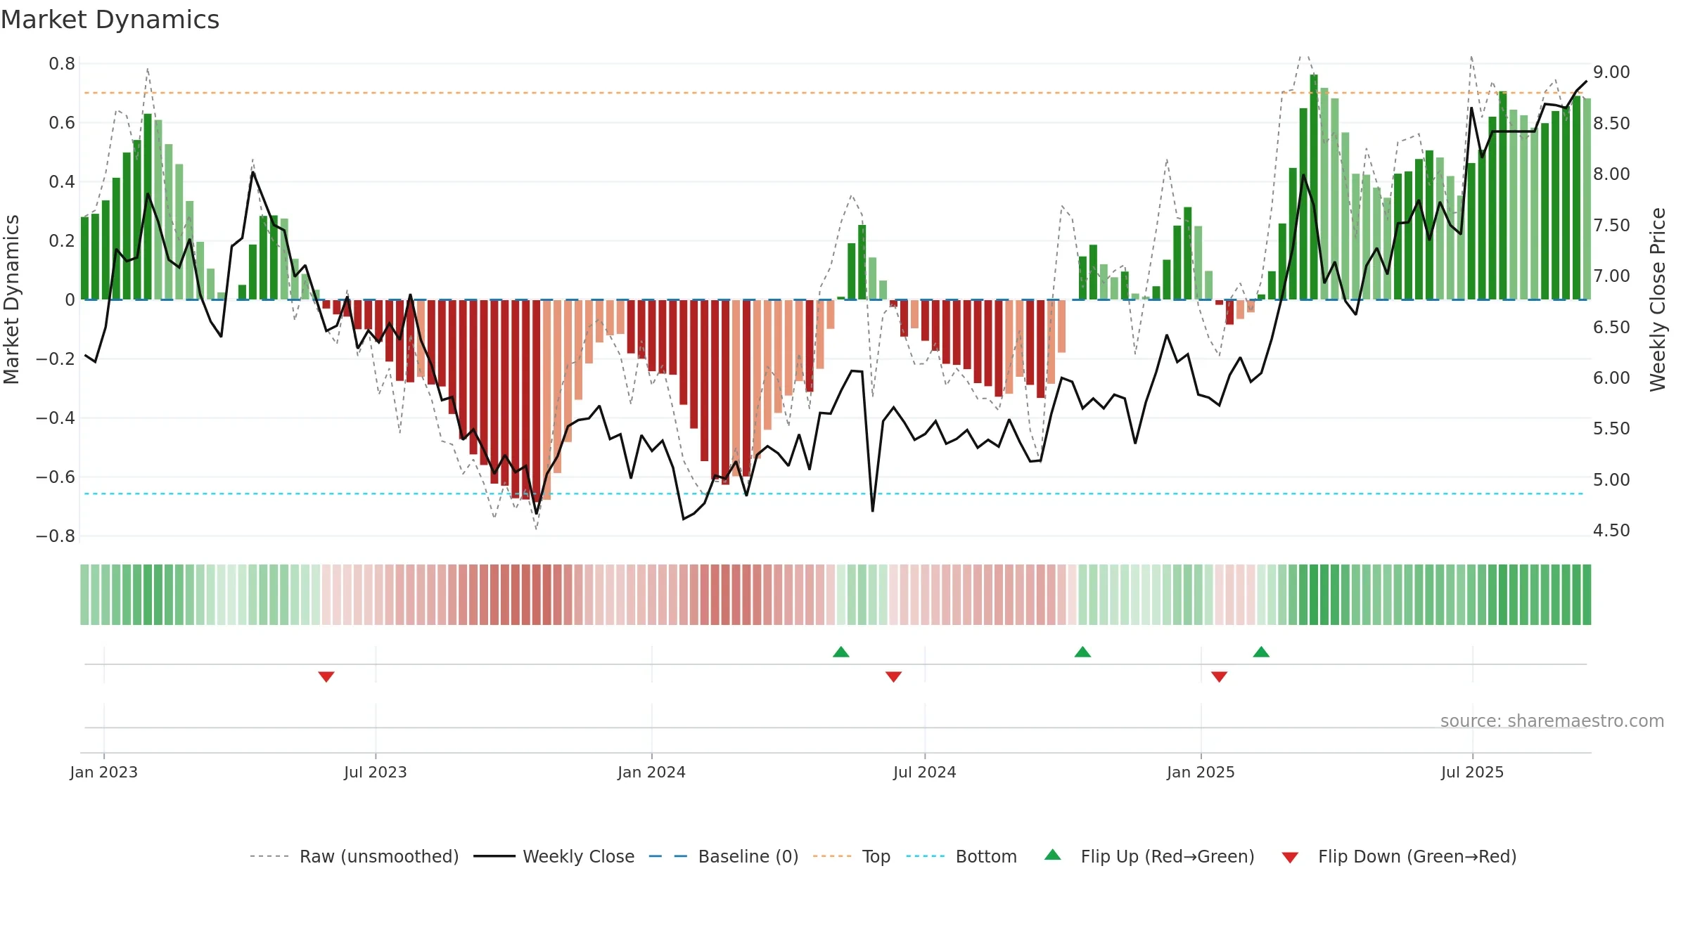Click the green Flip Up triangle icon in legend
Viewport: 1688px width, 949px height.
coord(1053,855)
